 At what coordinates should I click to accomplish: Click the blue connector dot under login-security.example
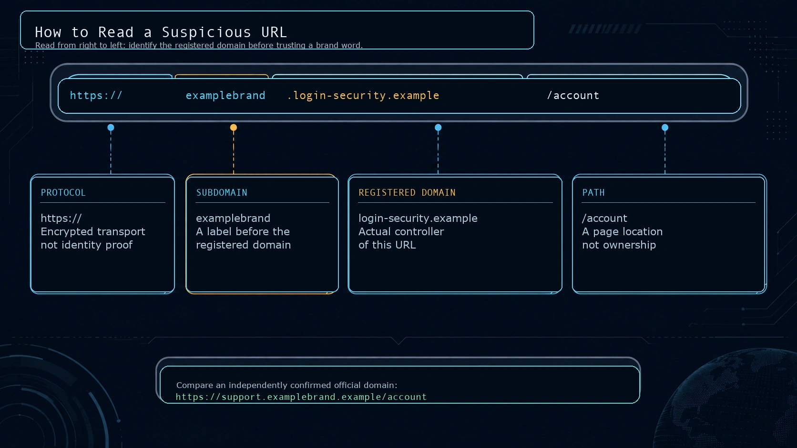pyautogui.click(x=438, y=128)
